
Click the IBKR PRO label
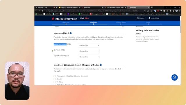coord(84,18)
